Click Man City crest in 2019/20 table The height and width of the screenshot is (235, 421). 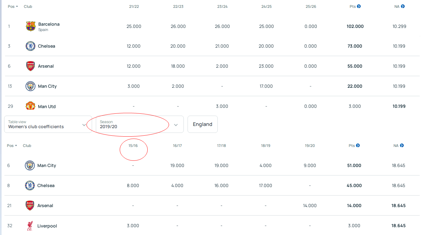30,165
